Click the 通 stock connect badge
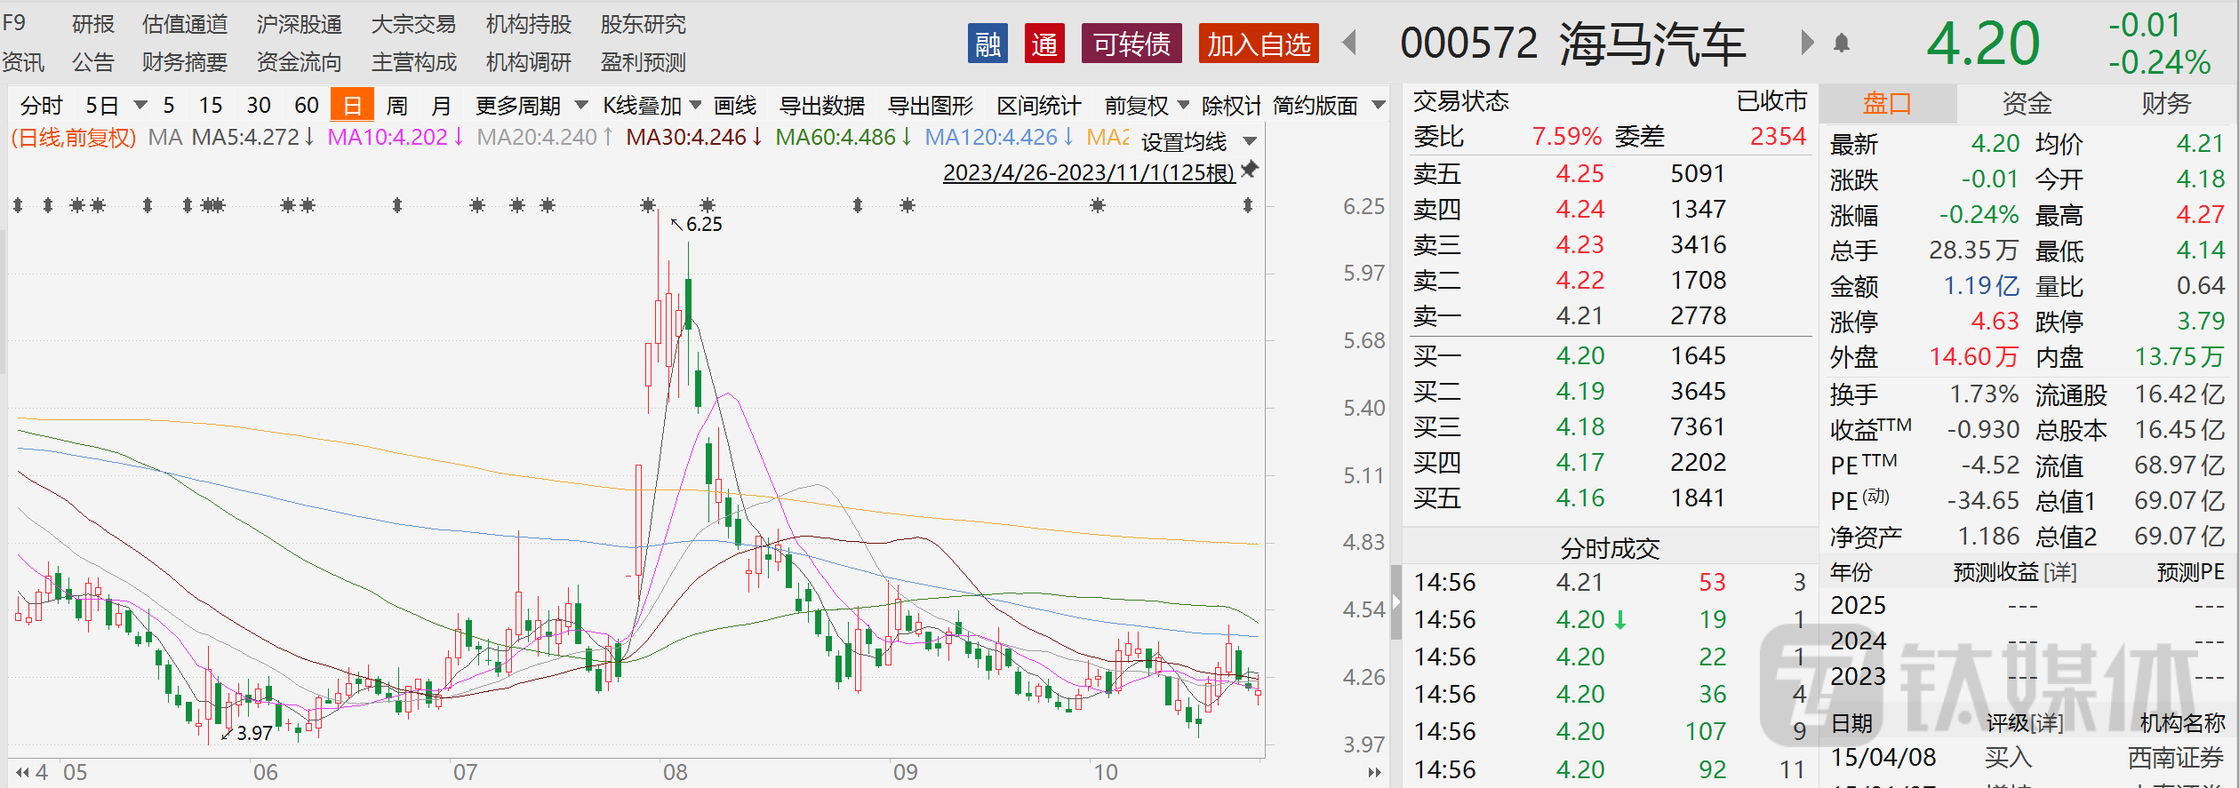The width and height of the screenshot is (2239, 788). 1044,44
